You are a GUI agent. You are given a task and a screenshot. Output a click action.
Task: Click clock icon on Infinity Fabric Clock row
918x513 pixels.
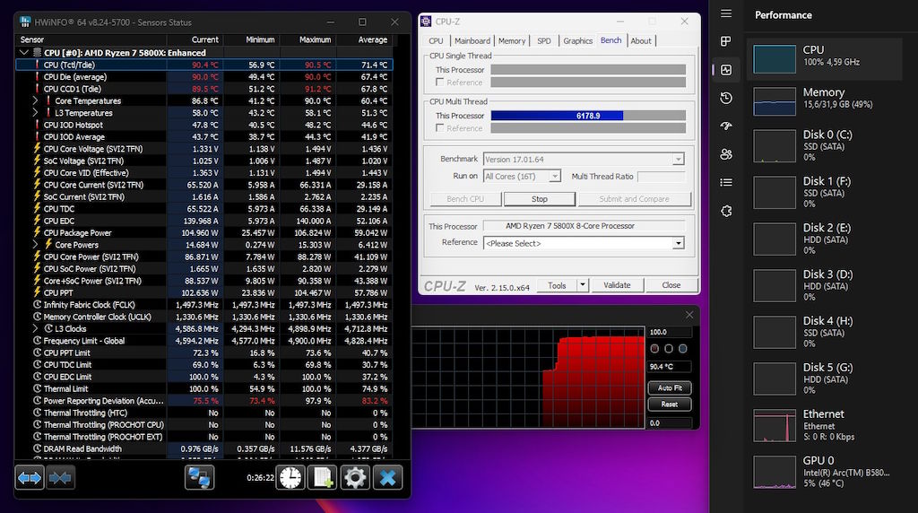click(x=38, y=305)
